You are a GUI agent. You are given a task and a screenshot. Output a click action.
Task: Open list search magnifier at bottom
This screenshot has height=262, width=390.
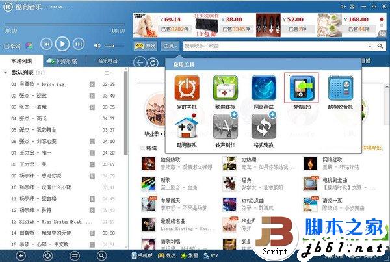point(101,255)
